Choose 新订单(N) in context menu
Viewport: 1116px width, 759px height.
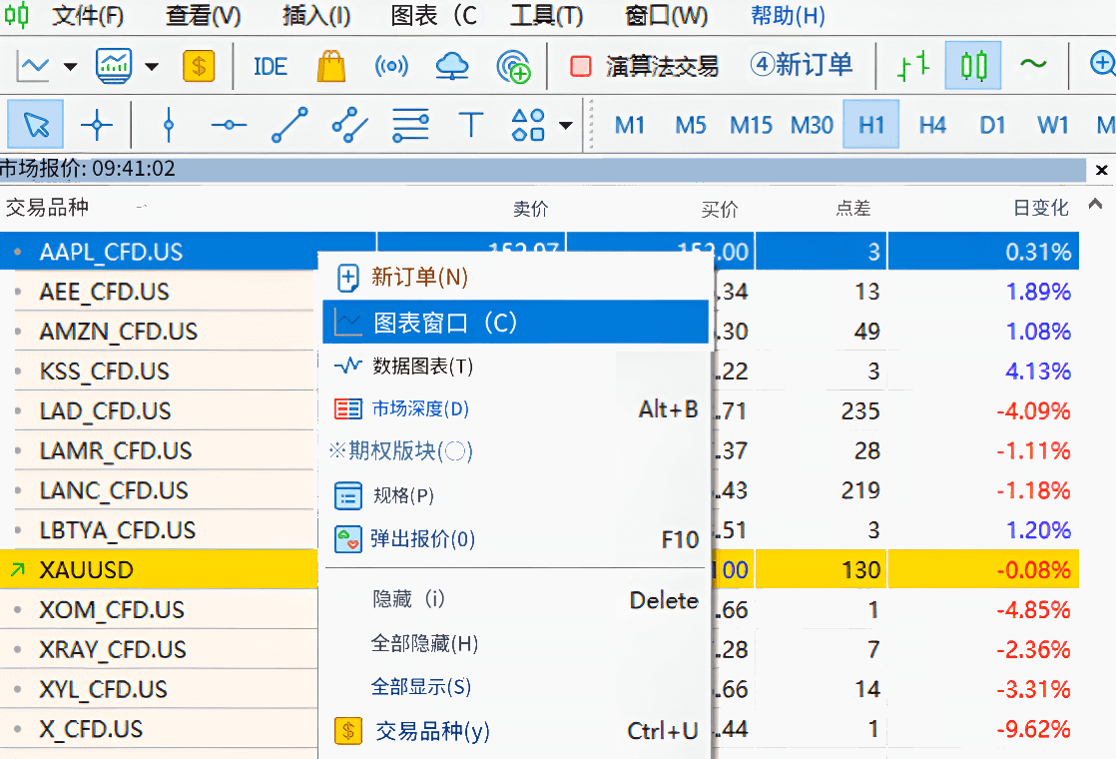515,277
